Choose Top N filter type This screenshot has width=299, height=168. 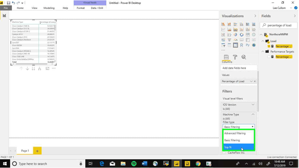(x=238, y=147)
